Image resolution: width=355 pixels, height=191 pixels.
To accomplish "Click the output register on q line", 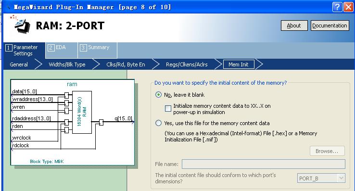I will (x=101, y=122).
